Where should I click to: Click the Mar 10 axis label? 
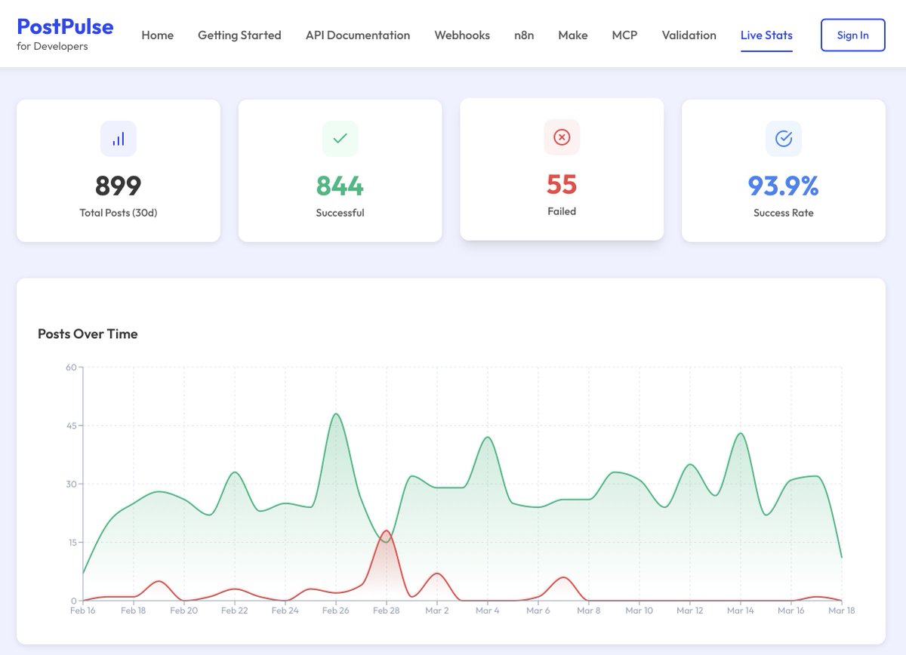(639, 610)
